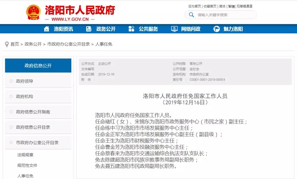Click the location pin in the breadcrumb
The image size is (297, 179).
pyautogui.click(x=6, y=44)
